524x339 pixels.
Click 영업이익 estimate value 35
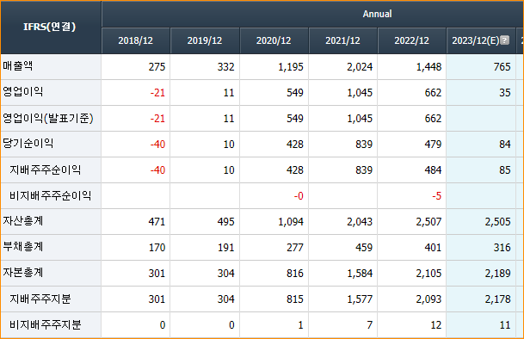(x=505, y=93)
